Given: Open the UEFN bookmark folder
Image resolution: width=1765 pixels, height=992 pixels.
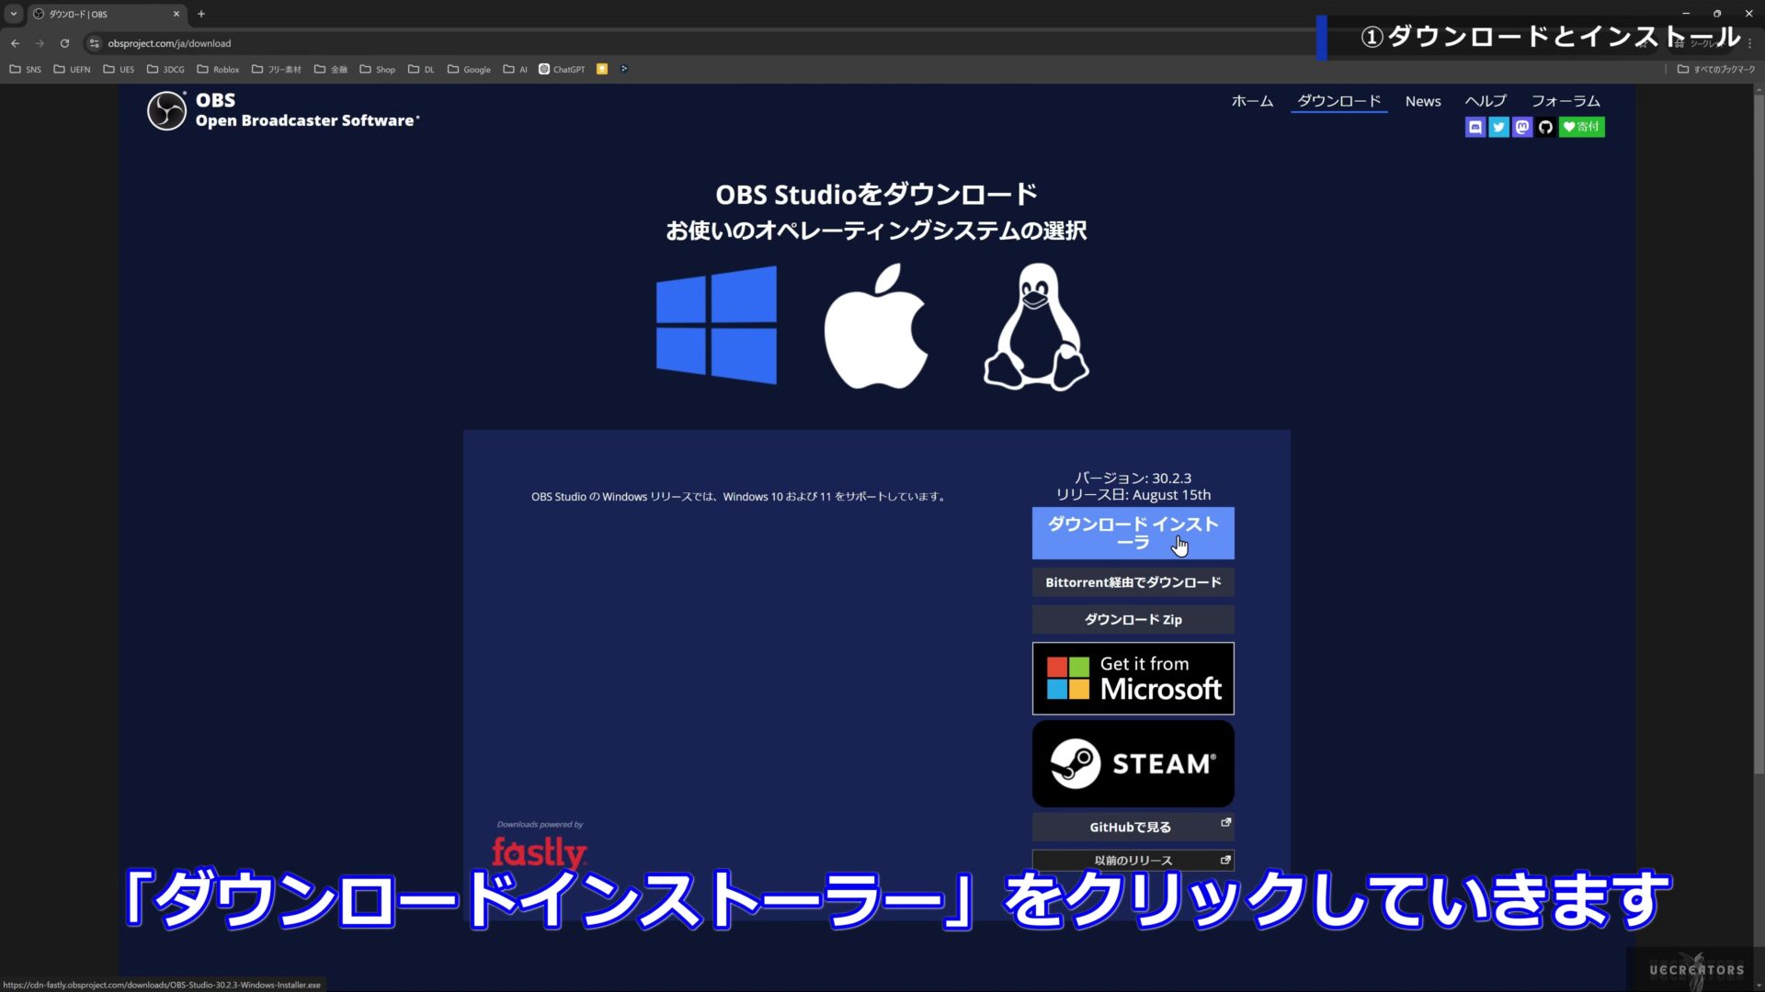Looking at the screenshot, I should 72,69.
